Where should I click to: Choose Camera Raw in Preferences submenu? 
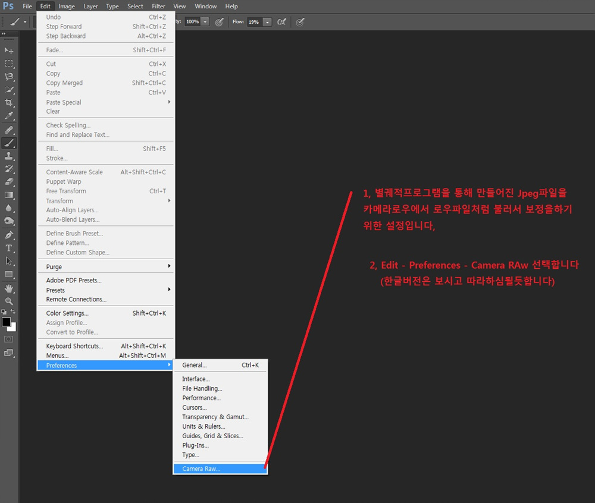pyautogui.click(x=201, y=469)
